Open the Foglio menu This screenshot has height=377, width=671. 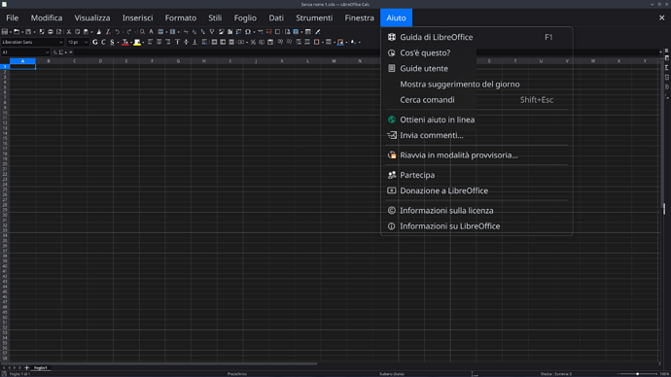pyautogui.click(x=245, y=17)
